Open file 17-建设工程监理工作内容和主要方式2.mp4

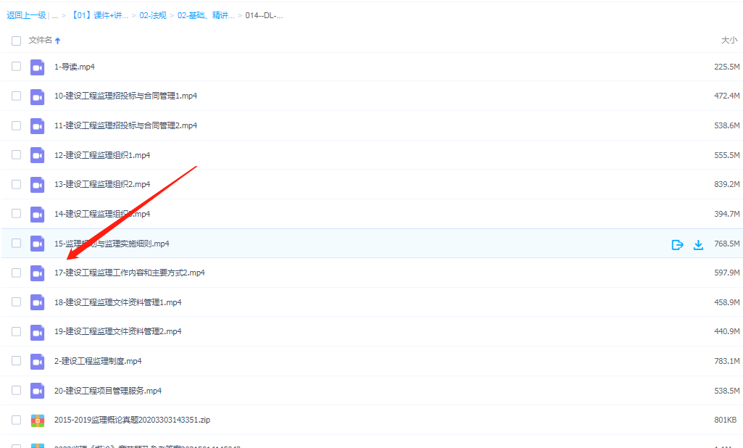[x=129, y=273]
